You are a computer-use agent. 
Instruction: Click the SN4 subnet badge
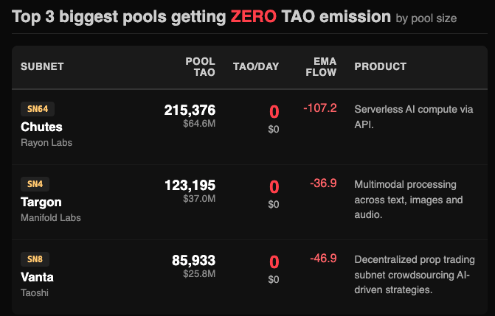point(35,184)
